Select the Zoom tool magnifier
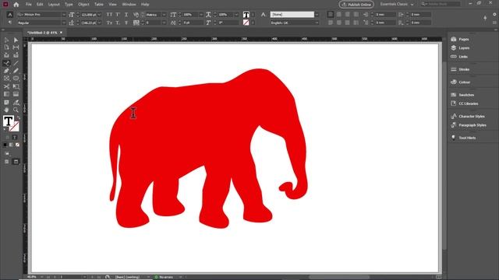The image size is (499, 280). pos(16,110)
